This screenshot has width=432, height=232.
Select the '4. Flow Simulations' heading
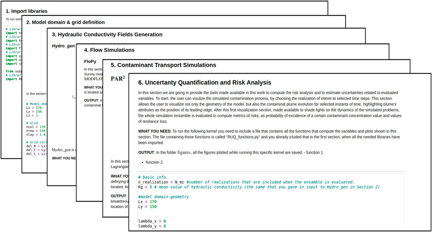click(x=109, y=50)
